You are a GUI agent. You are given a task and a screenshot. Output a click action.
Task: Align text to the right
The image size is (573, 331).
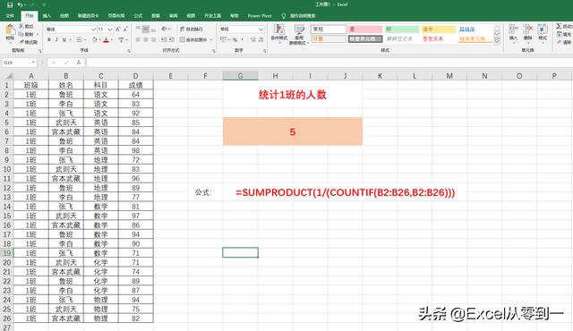click(153, 39)
